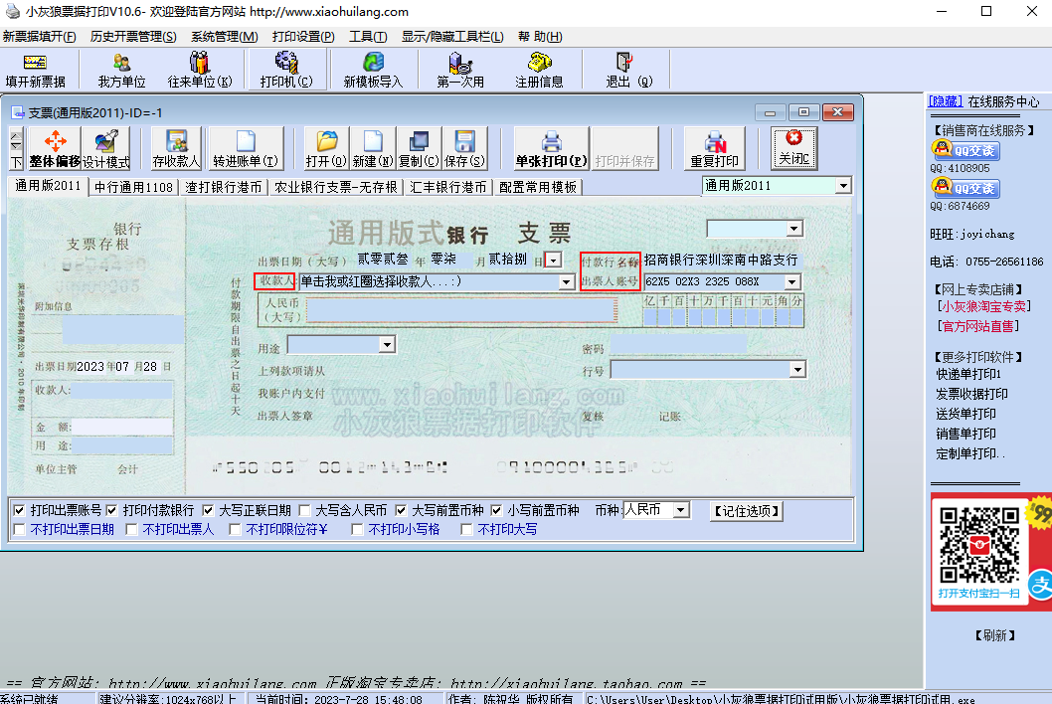Open 快递单打印1 software link

(968, 375)
